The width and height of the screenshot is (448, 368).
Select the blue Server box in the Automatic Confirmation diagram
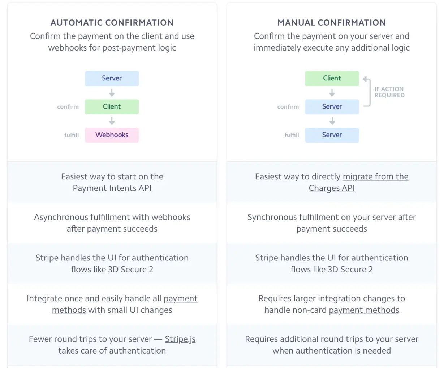[x=112, y=78]
